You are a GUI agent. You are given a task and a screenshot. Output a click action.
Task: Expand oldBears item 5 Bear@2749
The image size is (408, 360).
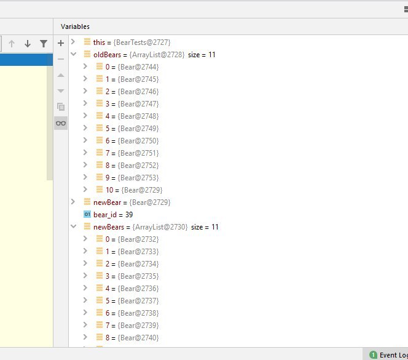click(85, 128)
